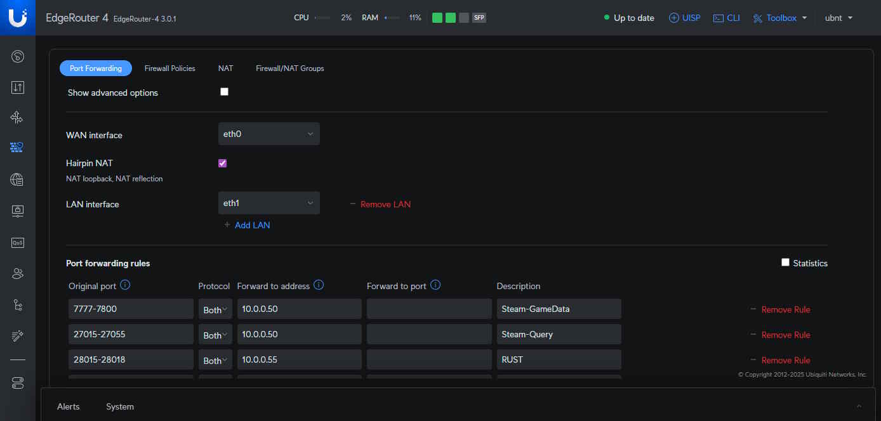Edit the Steam-Query description field
This screenshot has width=881, height=421.
click(559, 334)
